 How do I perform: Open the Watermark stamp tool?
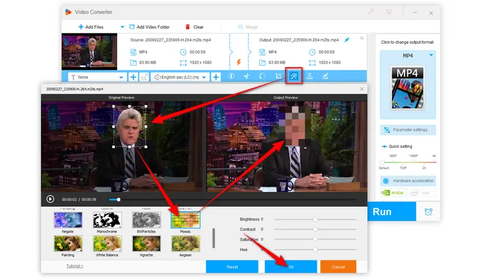click(x=309, y=76)
